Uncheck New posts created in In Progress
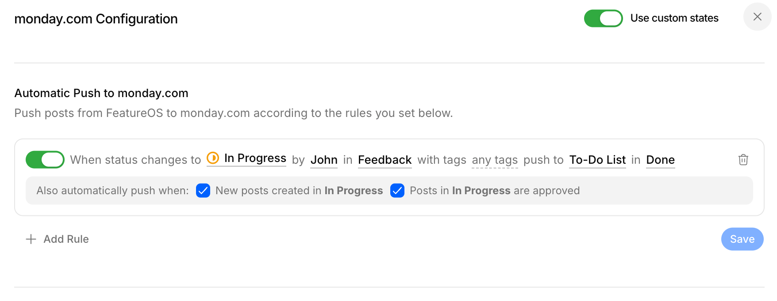This screenshot has height=301, width=777. point(203,191)
